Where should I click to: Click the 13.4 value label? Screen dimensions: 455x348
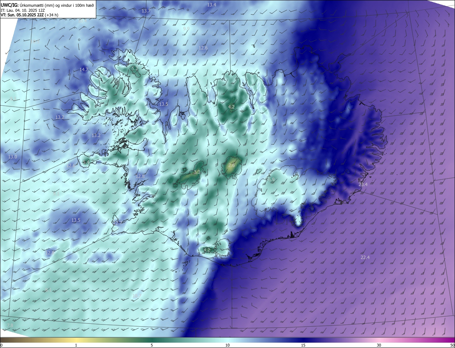212,5
